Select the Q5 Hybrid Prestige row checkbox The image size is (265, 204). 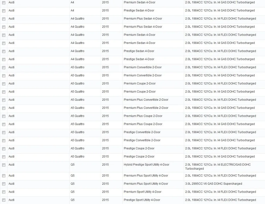coord(4,165)
